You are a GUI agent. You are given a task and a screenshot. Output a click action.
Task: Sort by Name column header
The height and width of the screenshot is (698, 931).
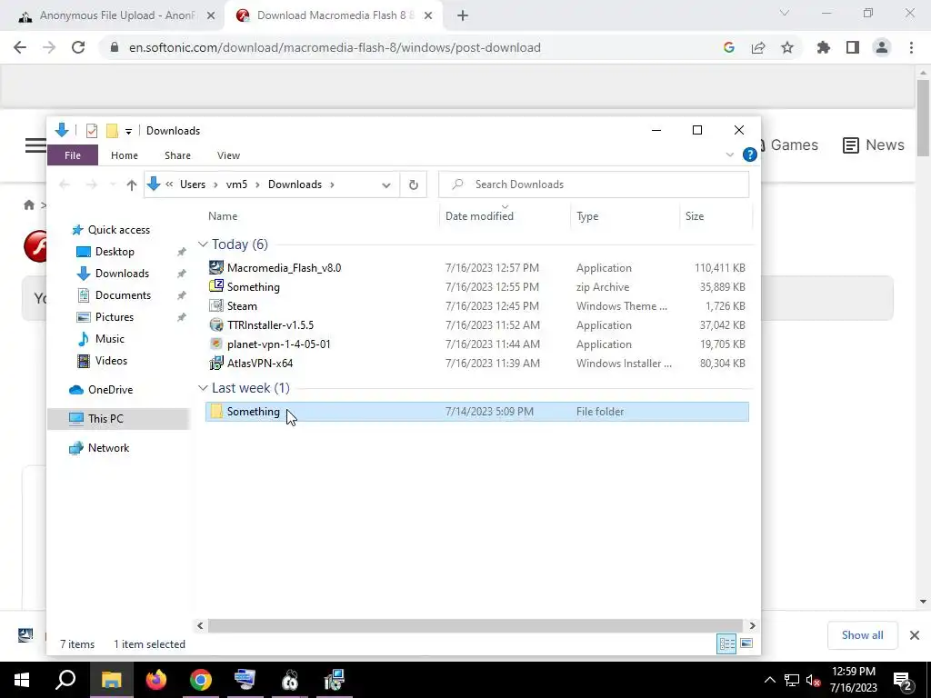(223, 216)
